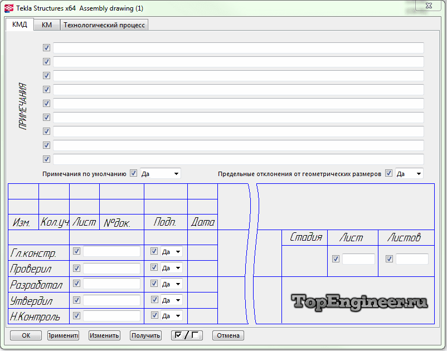Click the Листов number input field
The height and width of the screenshot is (351, 447).
click(x=412, y=259)
